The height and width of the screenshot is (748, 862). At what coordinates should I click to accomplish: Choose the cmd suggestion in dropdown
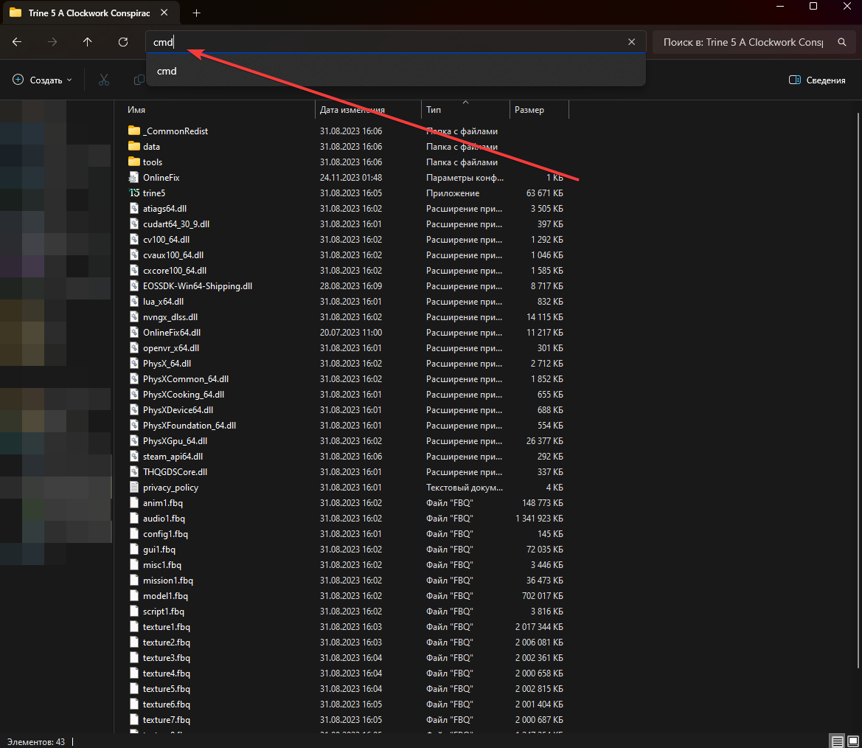(x=396, y=71)
